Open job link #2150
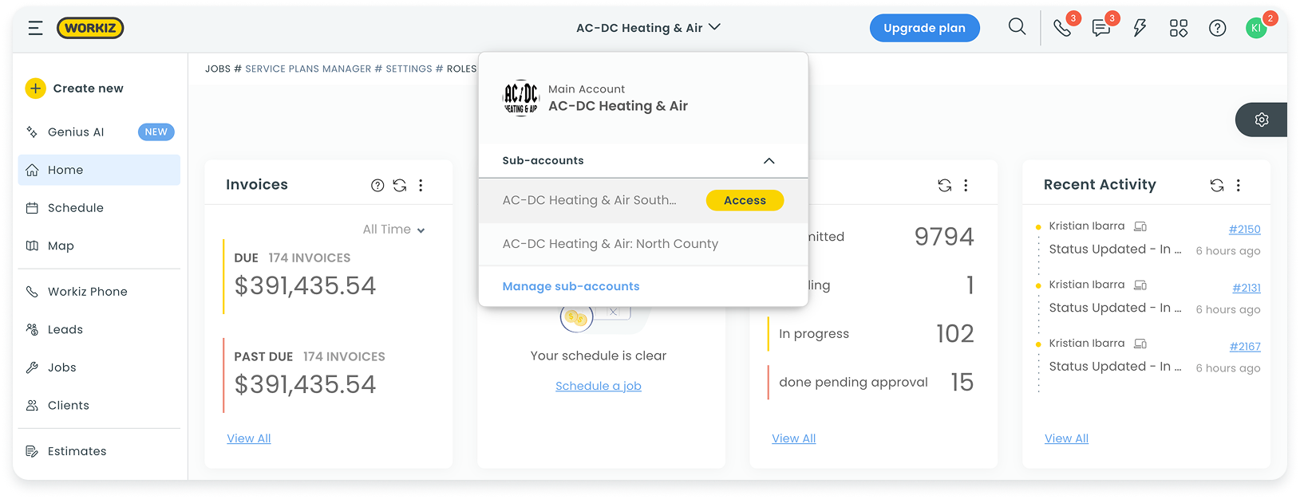This screenshot has width=1300, height=499. [1244, 230]
